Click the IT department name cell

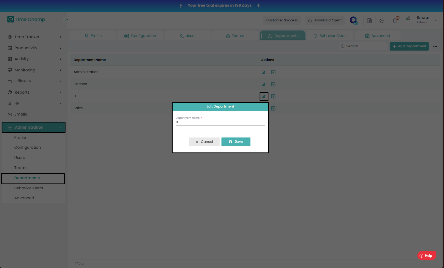[x=75, y=96]
